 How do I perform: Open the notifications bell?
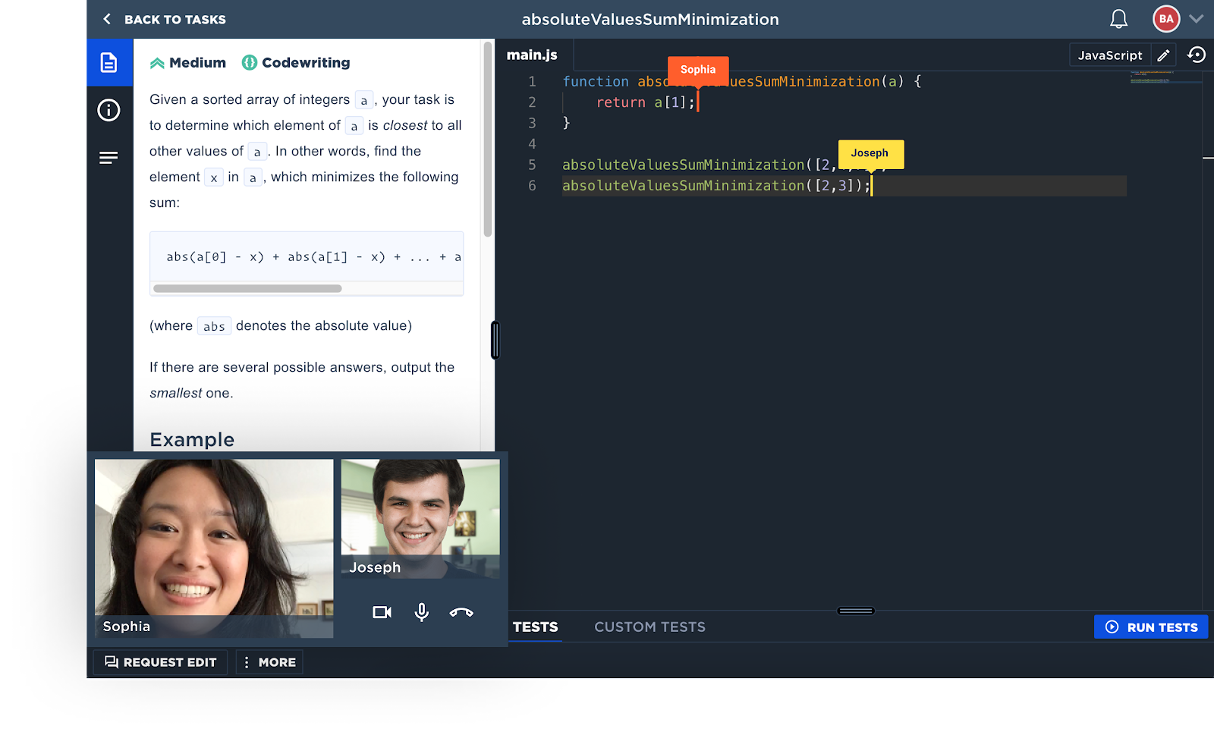[x=1118, y=19]
